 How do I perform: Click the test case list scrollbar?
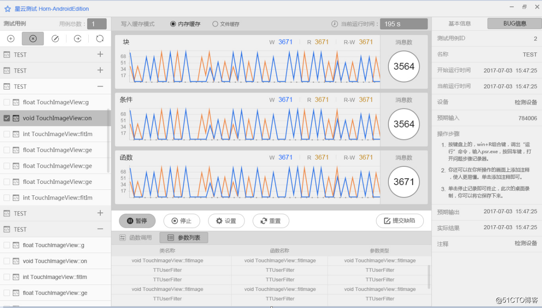108,141
